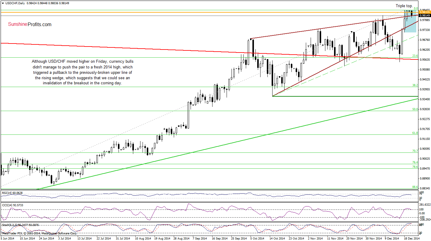Click the 13 Jul 2014 date label

pos(84,239)
